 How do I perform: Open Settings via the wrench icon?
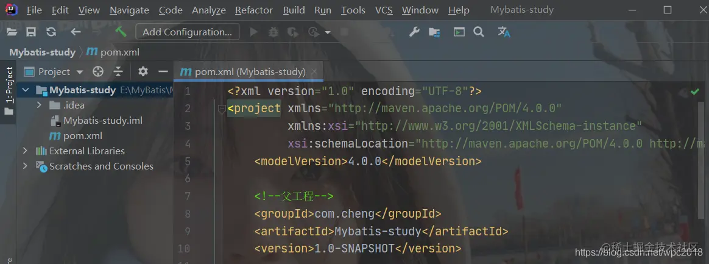[x=414, y=32]
